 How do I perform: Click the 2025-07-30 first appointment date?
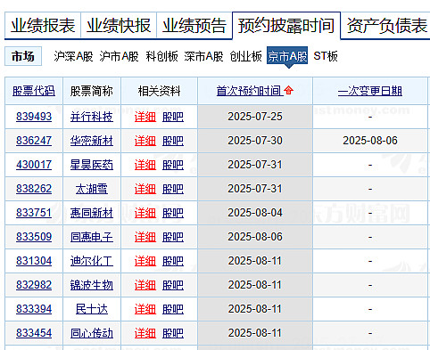coord(255,141)
